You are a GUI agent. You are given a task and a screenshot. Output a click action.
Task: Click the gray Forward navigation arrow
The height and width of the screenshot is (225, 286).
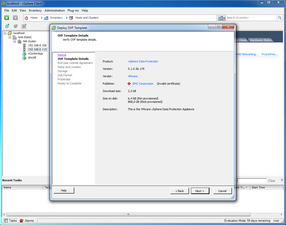click(x=15, y=18)
